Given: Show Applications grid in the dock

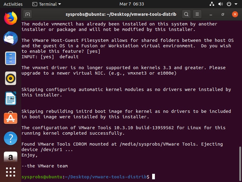Looking at the screenshot, I should click(x=11, y=172).
